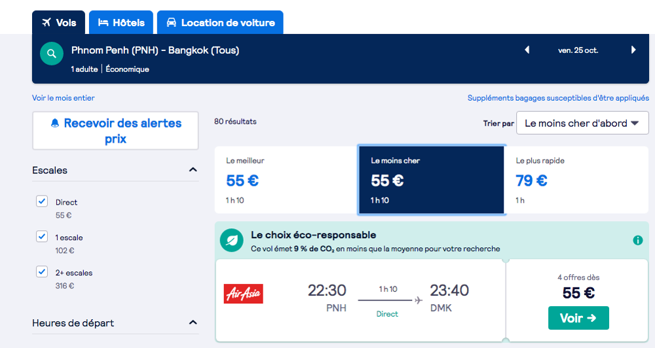Screen dimensions: 655x348
Task: Click the green leaf eco icon
Action: click(231, 240)
